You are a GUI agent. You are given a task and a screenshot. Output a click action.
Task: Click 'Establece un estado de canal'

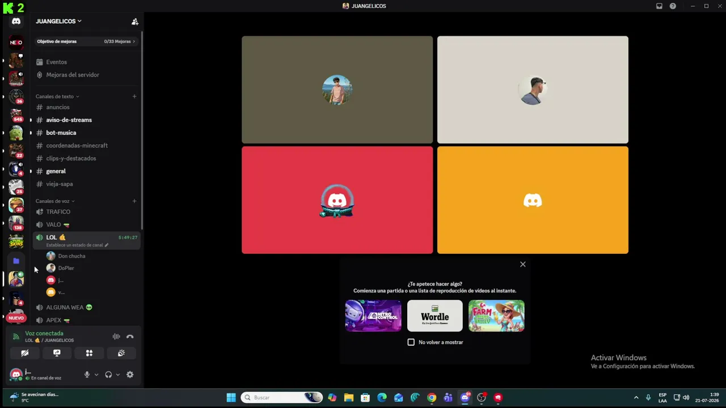click(77, 245)
